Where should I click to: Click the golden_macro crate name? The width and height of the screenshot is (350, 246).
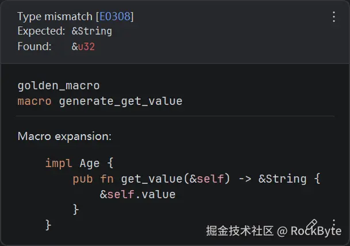point(59,86)
